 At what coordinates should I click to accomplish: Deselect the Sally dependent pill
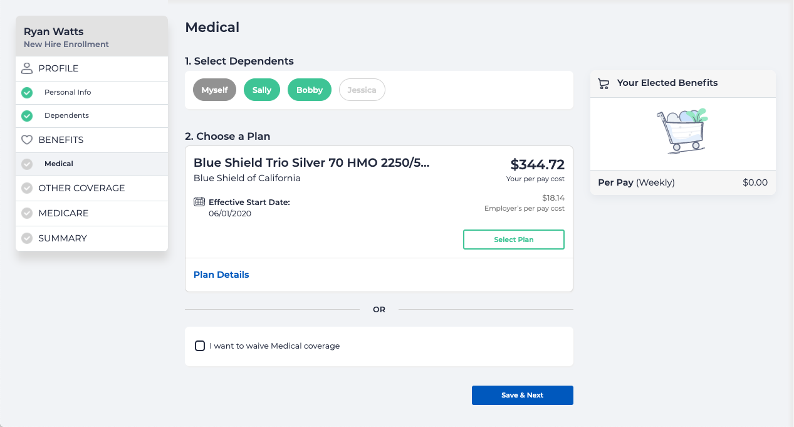pos(261,89)
